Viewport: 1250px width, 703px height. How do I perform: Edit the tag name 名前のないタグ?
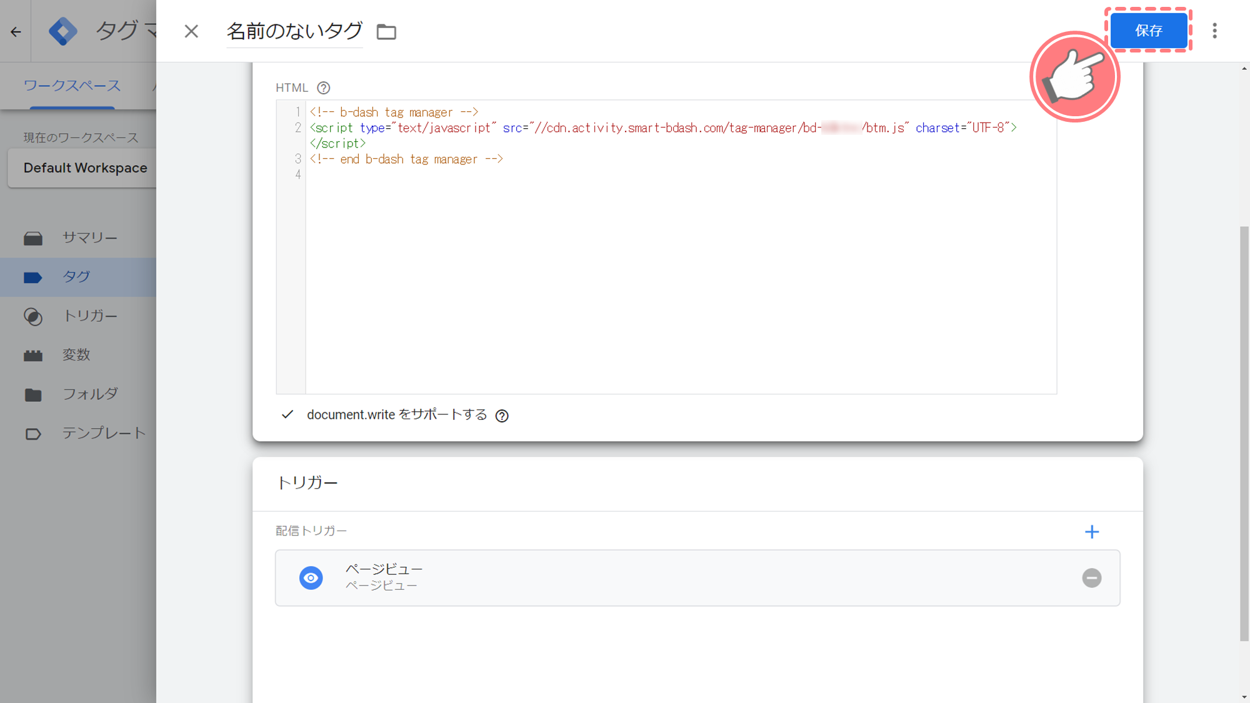pos(294,31)
